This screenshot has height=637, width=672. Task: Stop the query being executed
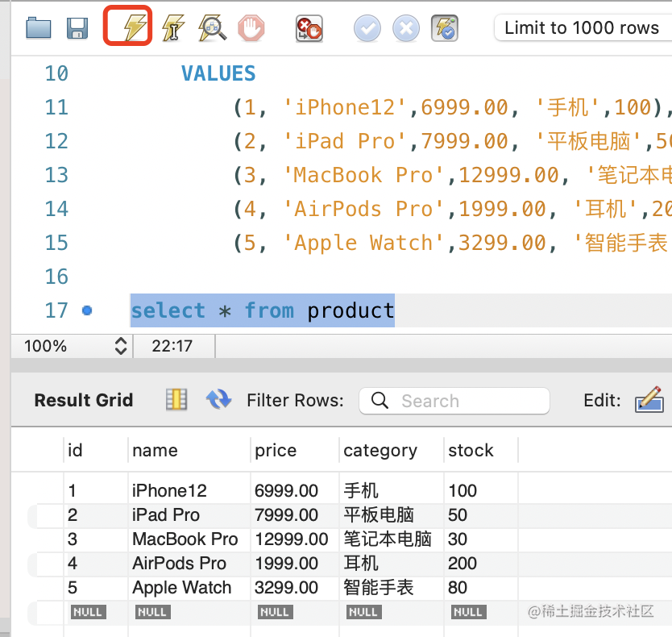[x=251, y=28]
